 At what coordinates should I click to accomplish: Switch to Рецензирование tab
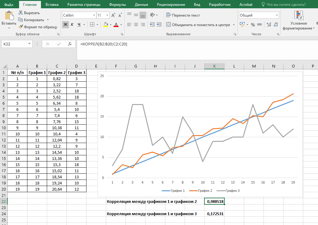pyautogui.click(x=171, y=4)
